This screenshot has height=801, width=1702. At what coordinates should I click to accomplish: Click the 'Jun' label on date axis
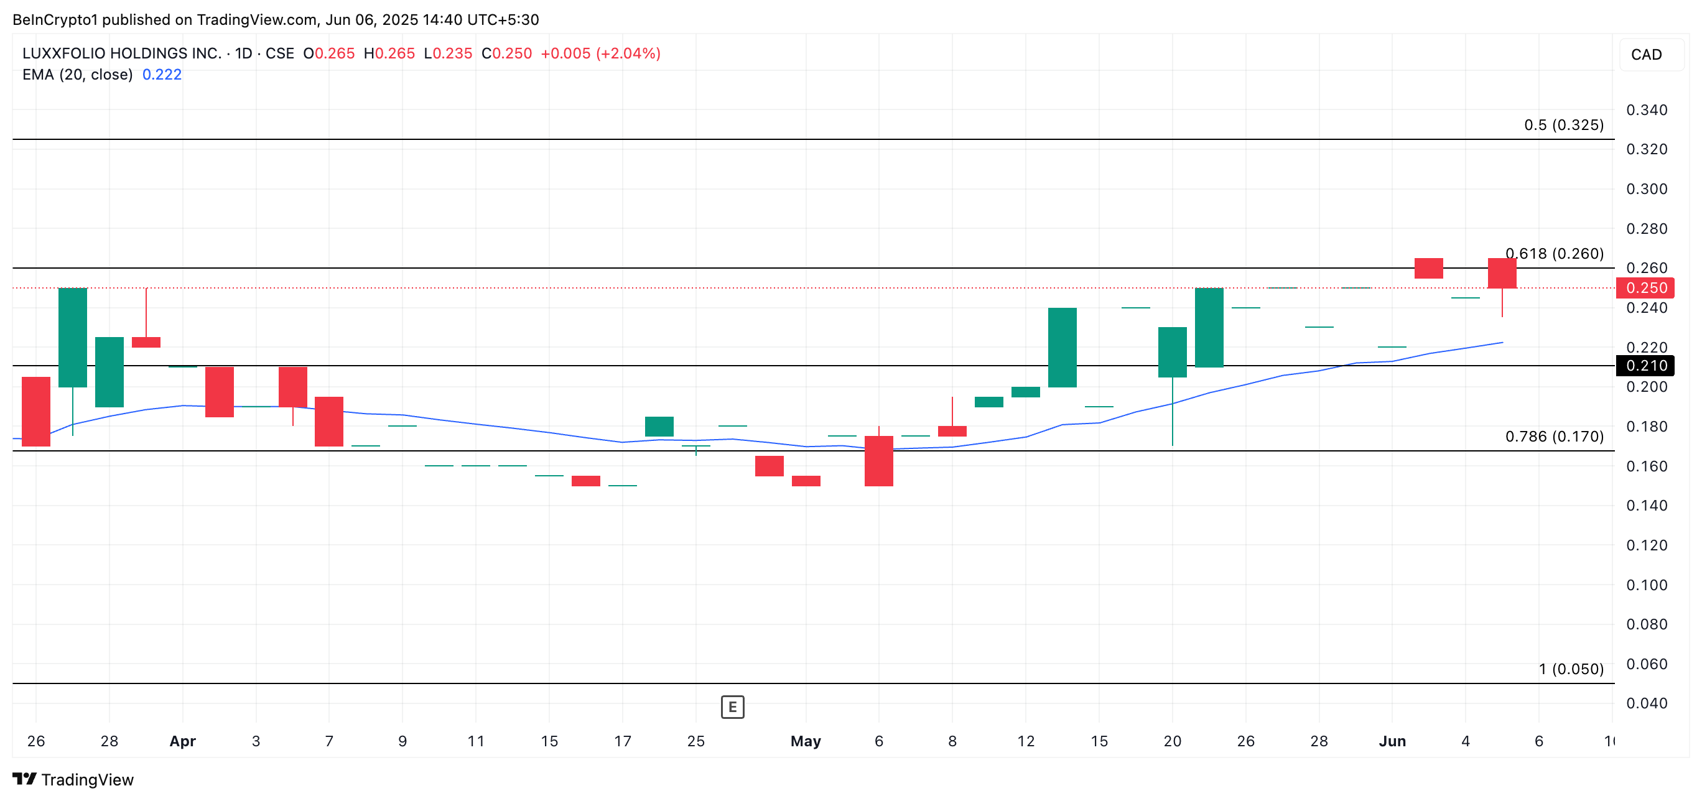(1392, 741)
